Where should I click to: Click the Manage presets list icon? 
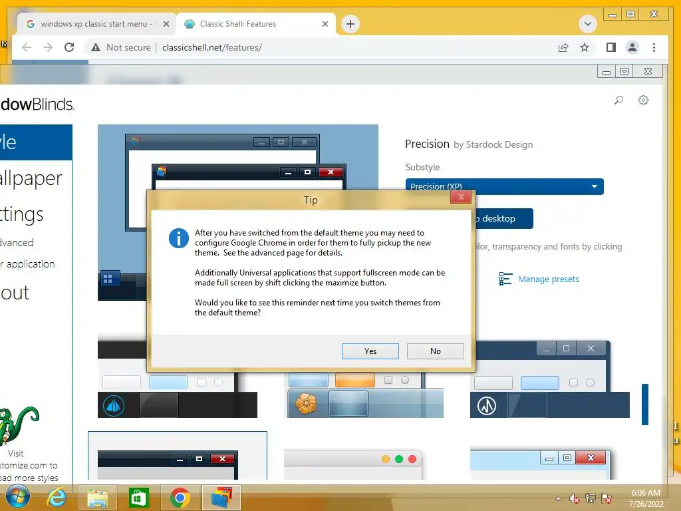click(505, 279)
